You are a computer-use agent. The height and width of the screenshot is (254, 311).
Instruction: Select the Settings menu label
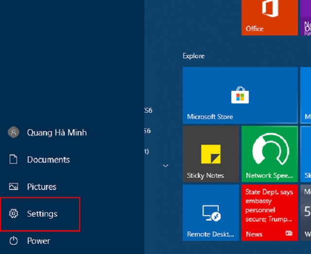pos(42,214)
